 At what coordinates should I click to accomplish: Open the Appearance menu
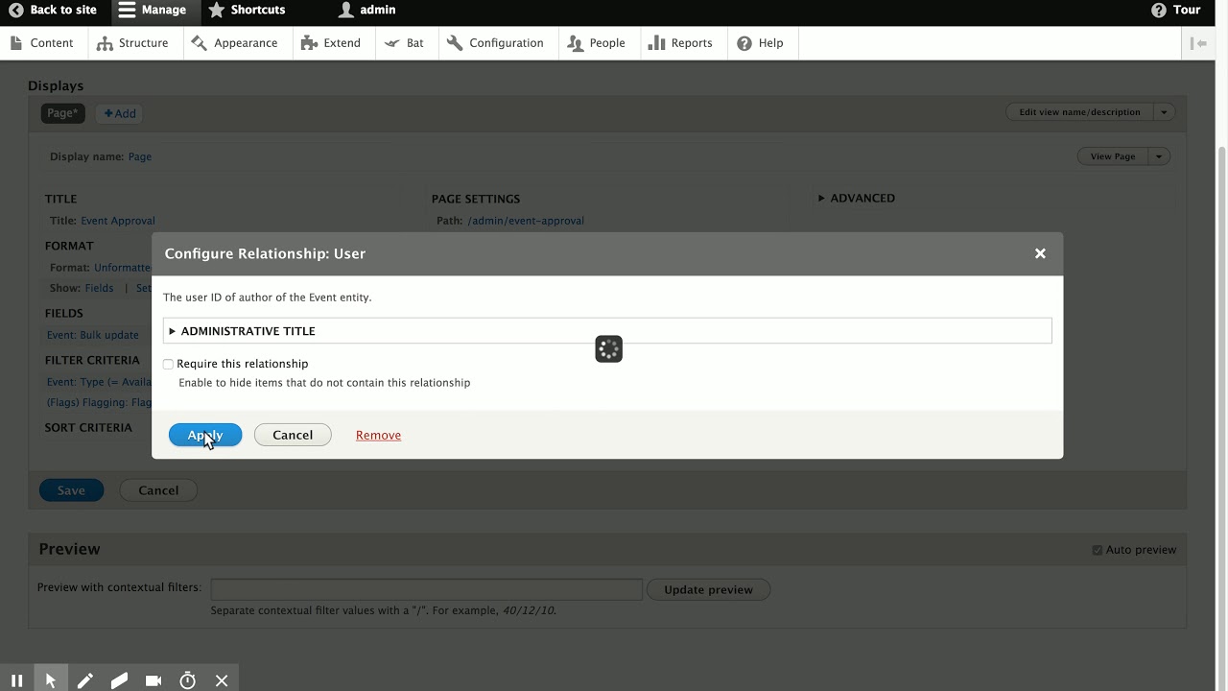235,43
